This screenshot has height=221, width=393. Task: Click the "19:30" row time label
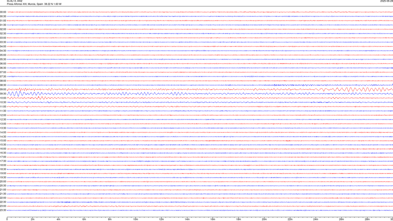[x=3, y=177]
